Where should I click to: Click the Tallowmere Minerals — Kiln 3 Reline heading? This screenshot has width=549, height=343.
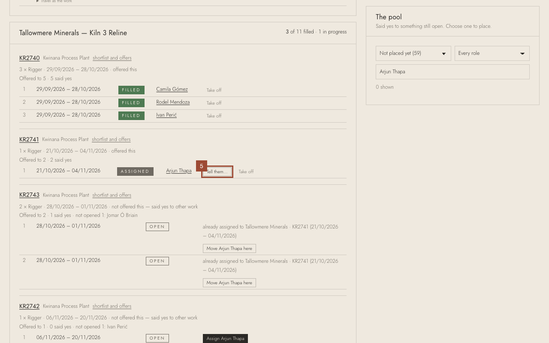click(x=73, y=33)
